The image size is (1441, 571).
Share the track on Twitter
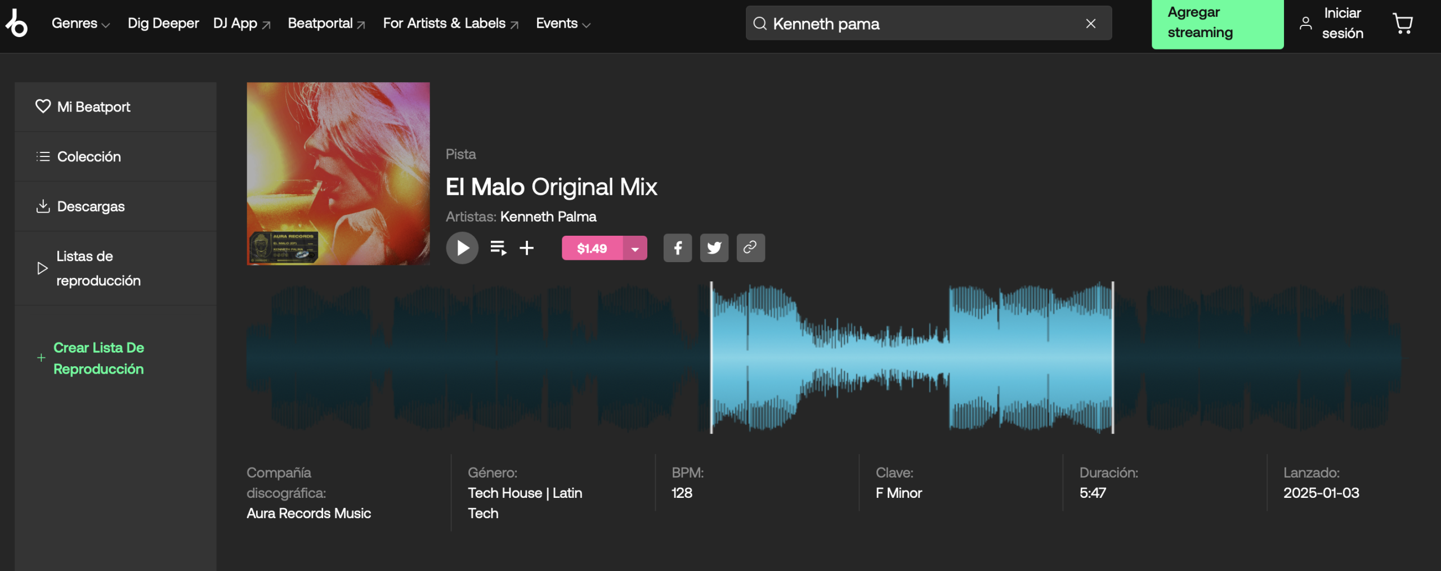click(x=714, y=248)
